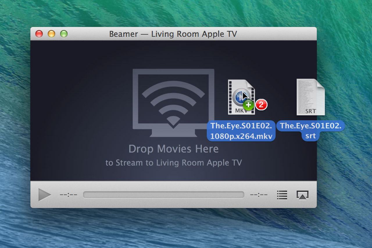Select The.Eye.S01E02.1080p.x264.mkv filename label
This screenshot has width=372, height=248.
(x=241, y=131)
